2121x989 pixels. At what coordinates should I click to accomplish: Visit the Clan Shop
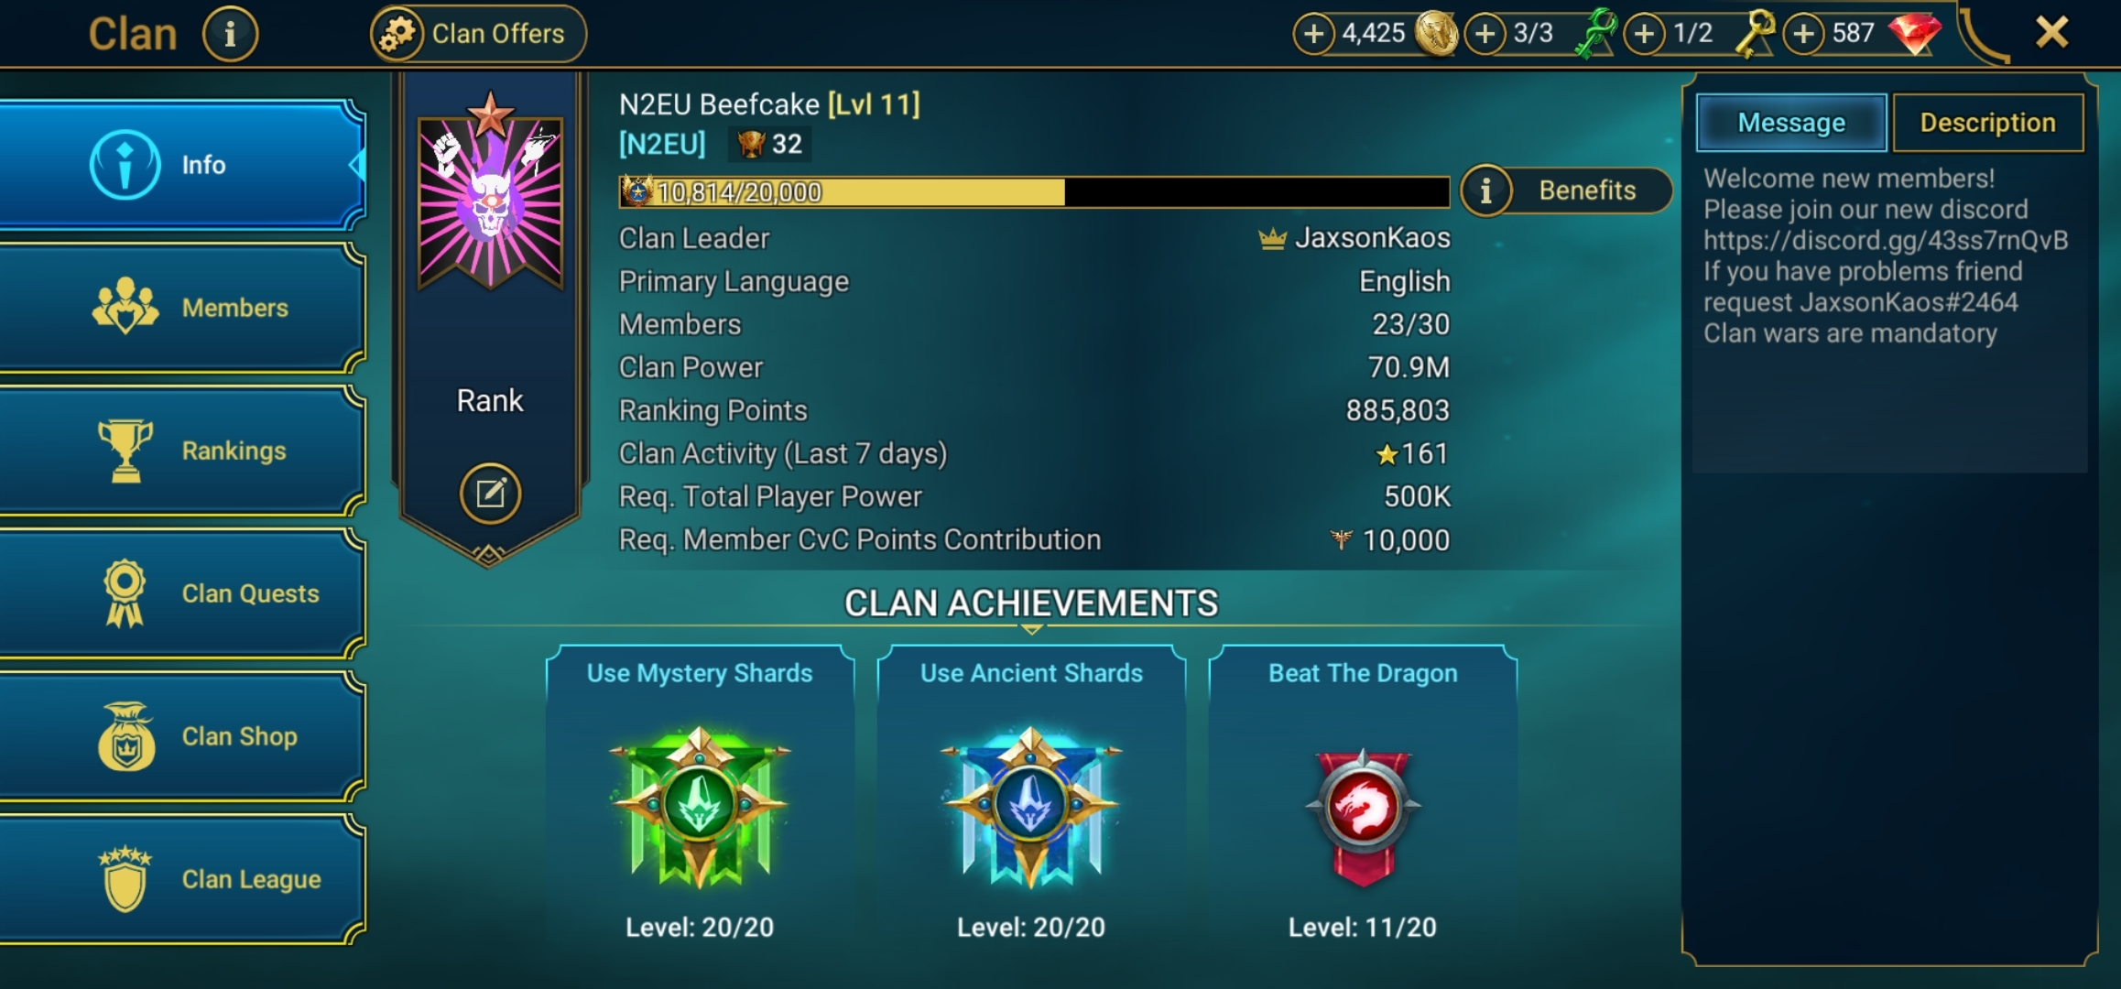[181, 736]
